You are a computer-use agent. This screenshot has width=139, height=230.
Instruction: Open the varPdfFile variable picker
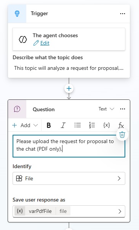[x=69, y=211]
